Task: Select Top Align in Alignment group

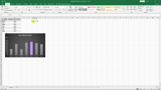Action: [x=33, y=7]
